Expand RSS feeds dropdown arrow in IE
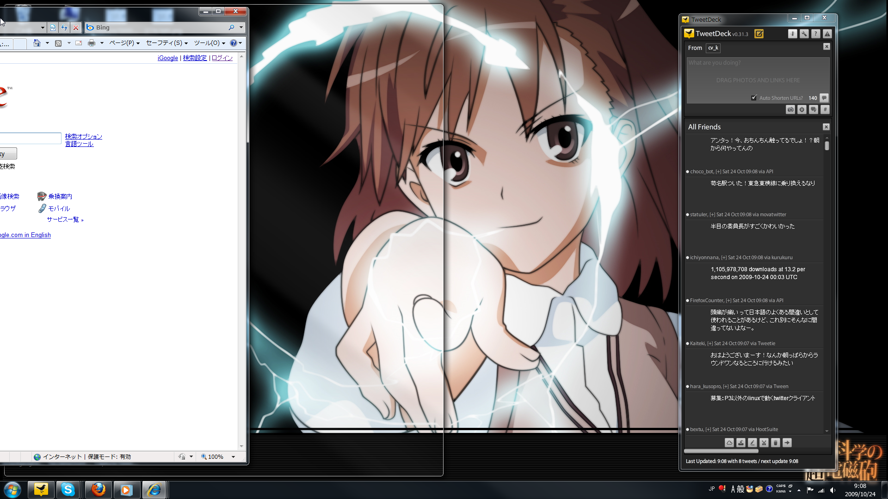Image resolution: width=888 pixels, height=499 pixels. pos(69,43)
